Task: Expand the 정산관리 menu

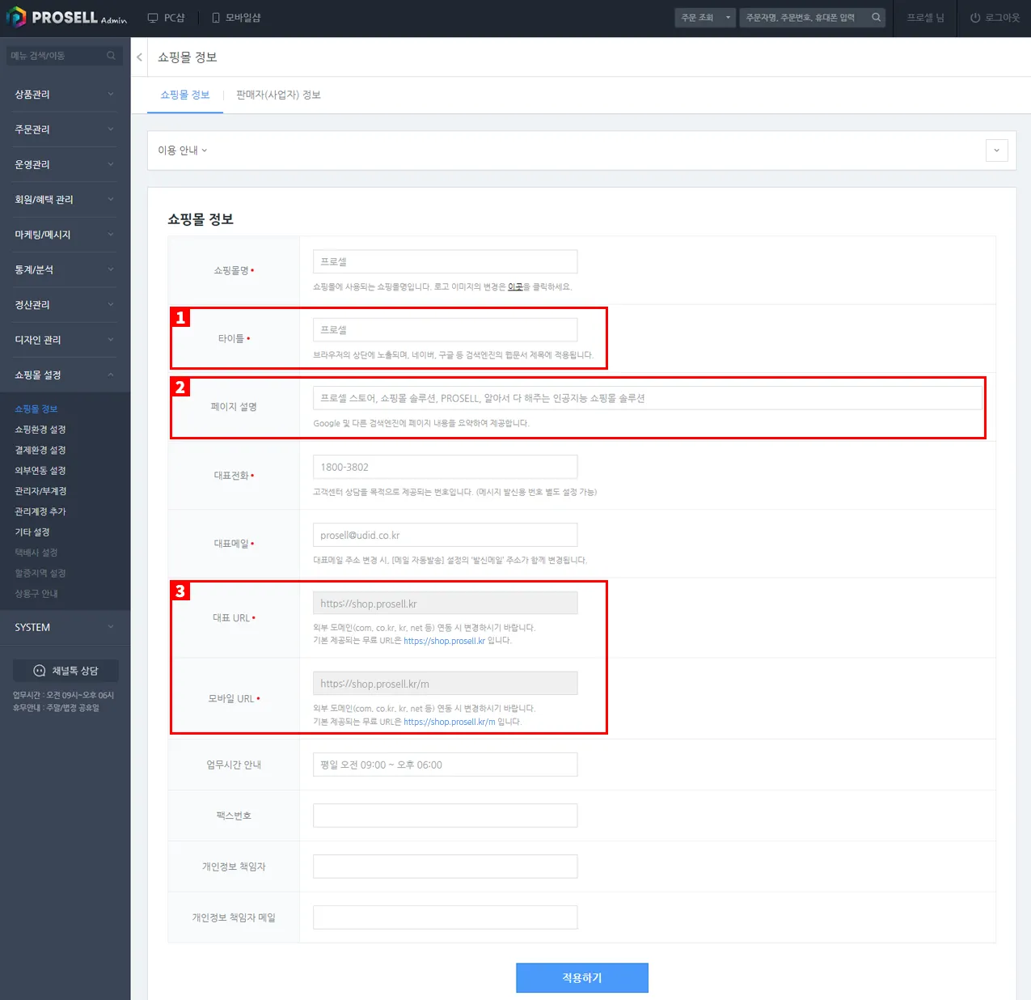Action: [x=65, y=305]
